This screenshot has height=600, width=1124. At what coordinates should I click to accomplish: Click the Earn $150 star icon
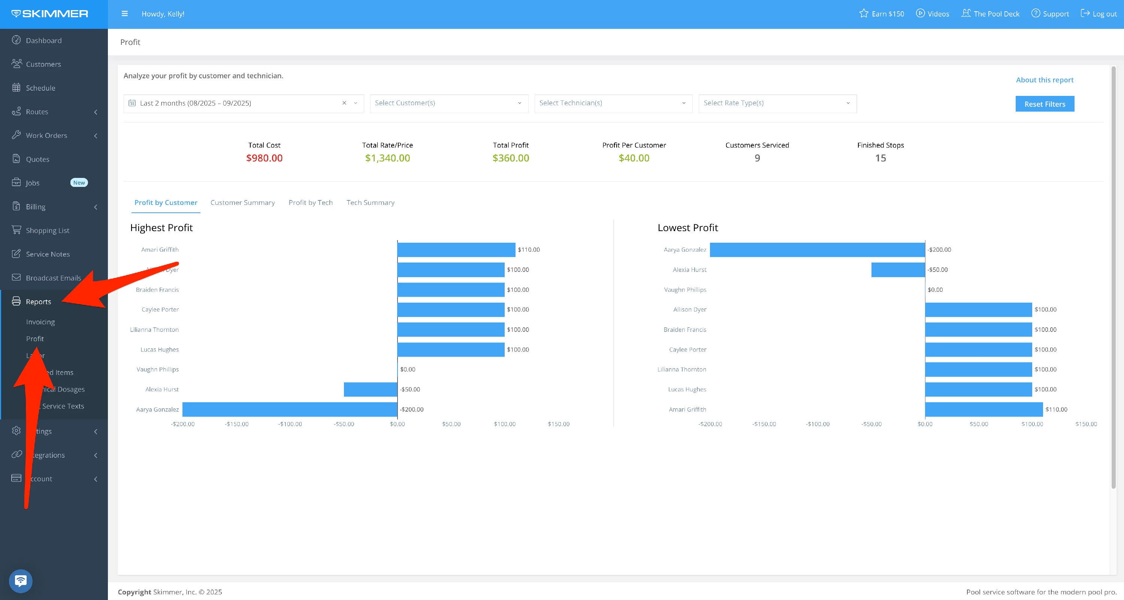864,13
